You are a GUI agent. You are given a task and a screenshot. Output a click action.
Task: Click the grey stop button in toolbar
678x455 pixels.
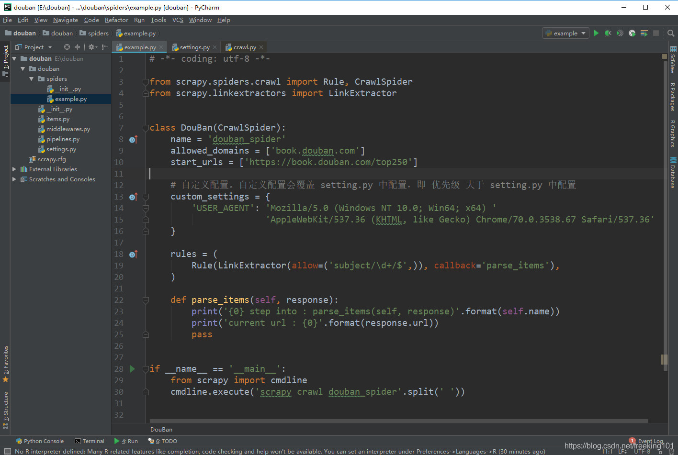point(656,33)
